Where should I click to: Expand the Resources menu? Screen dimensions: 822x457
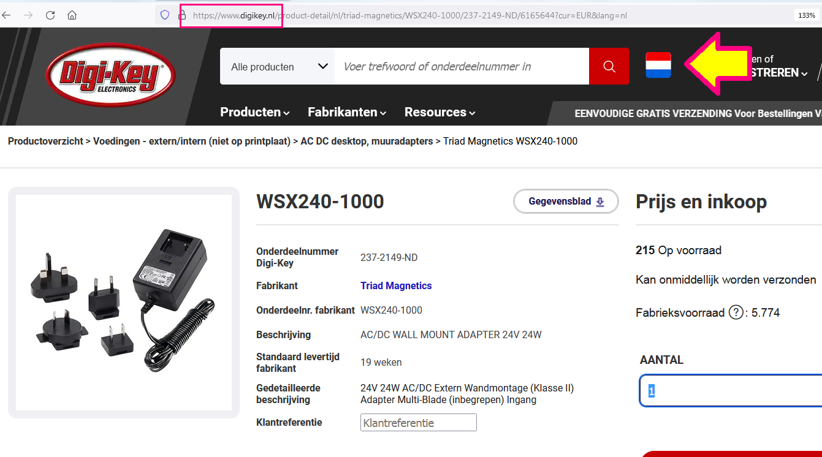tap(440, 112)
